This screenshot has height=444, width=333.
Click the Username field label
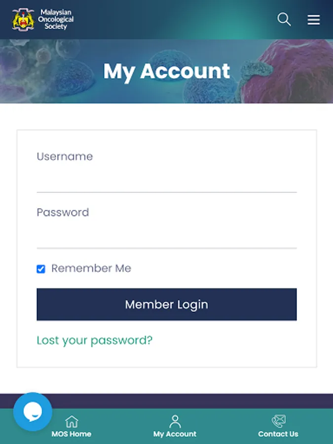pyautogui.click(x=65, y=156)
